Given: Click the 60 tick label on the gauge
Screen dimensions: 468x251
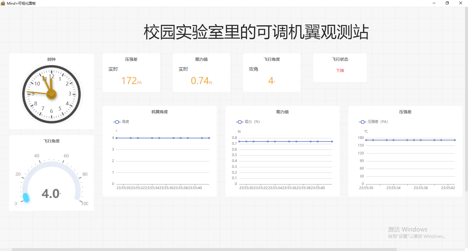Looking at the screenshot, I should coord(66,156).
